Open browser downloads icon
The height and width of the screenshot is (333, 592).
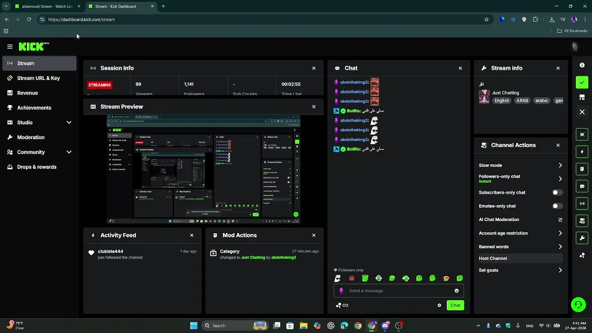pos(552,19)
